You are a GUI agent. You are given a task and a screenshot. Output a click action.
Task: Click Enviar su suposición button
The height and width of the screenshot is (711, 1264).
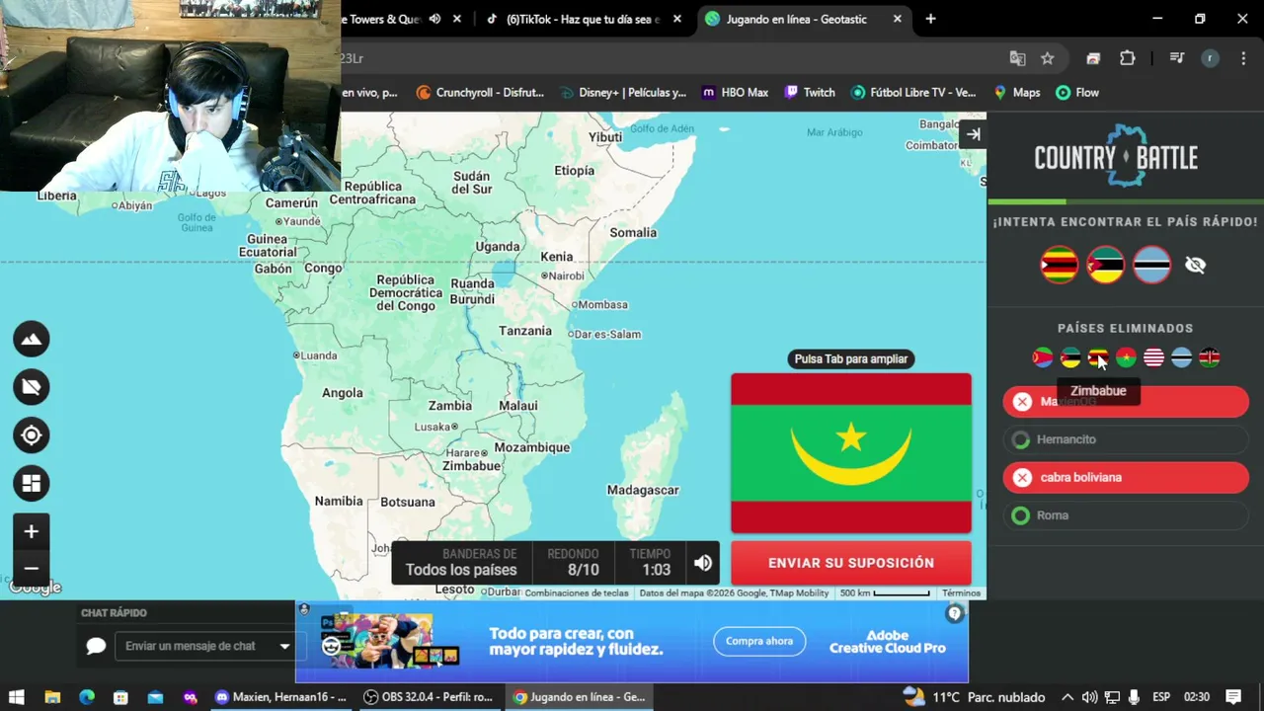[x=851, y=563]
